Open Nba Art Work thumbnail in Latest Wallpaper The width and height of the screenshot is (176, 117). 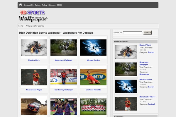tap(126, 52)
